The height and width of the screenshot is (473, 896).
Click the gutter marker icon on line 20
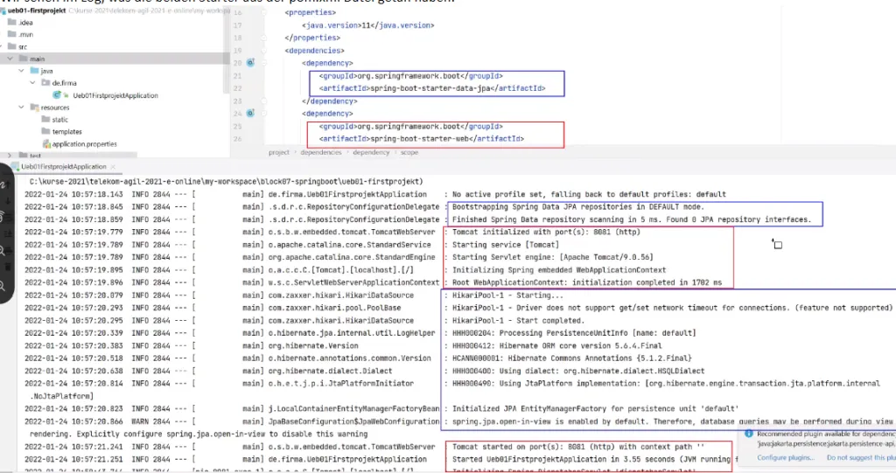(250, 63)
